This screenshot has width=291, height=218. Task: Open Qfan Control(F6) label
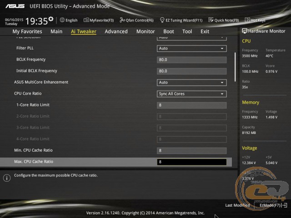(x=140, y=20)
